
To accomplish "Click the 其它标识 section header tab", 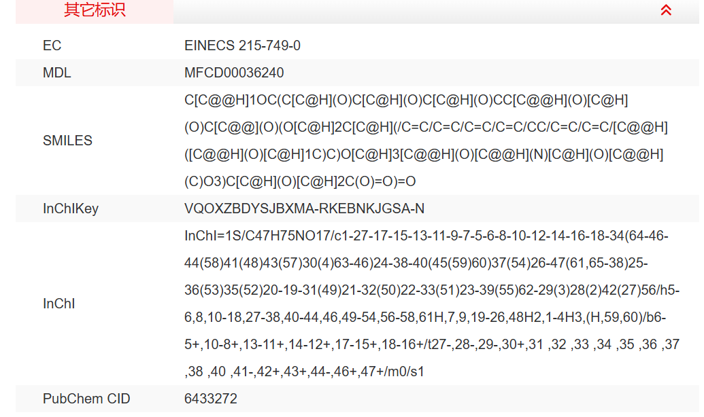I will pos(95,10).
